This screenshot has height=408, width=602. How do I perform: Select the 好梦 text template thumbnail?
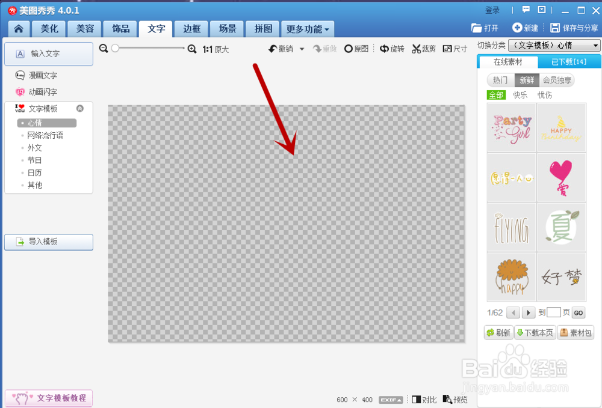(561, 276)
